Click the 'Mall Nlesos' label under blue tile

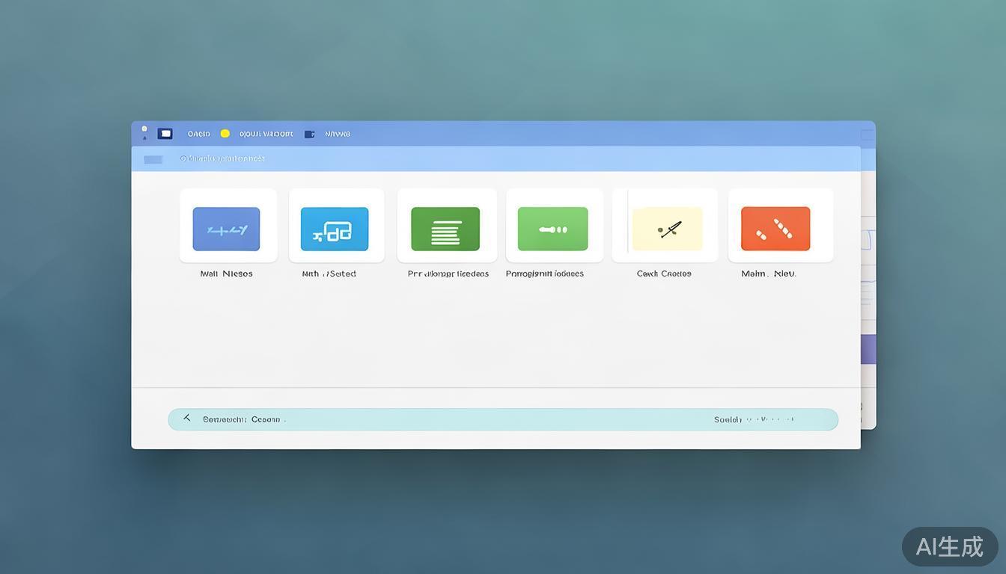click(226, 274)
